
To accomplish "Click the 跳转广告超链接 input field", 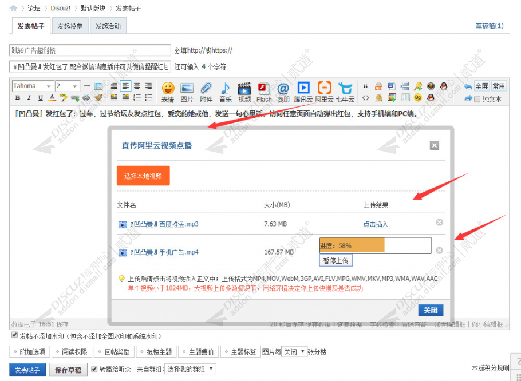I will click(x=89, y=50).
